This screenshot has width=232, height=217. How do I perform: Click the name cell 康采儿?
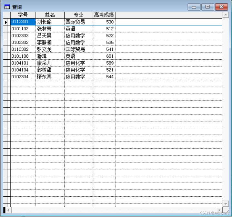[x=50, y=63]
